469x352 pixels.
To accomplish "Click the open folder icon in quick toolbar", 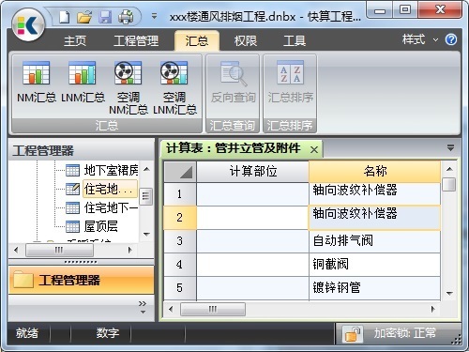I will 84,17.
